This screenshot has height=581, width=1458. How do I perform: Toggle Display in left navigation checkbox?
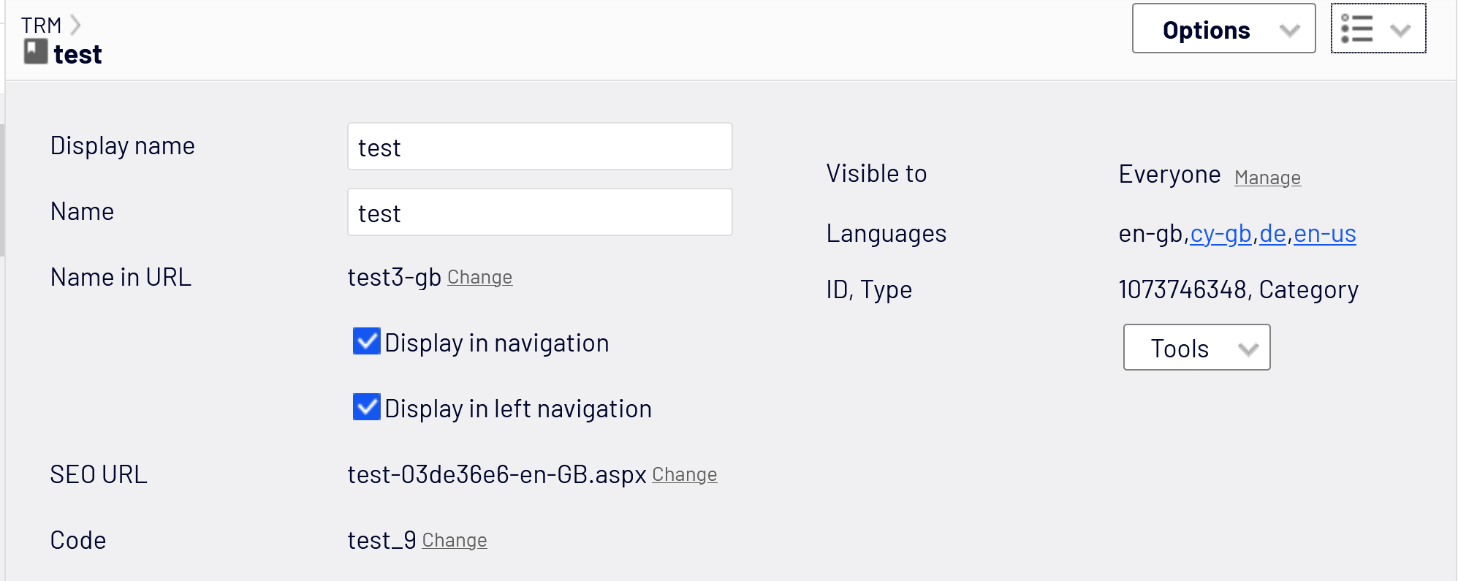click(x=366, y=407)
